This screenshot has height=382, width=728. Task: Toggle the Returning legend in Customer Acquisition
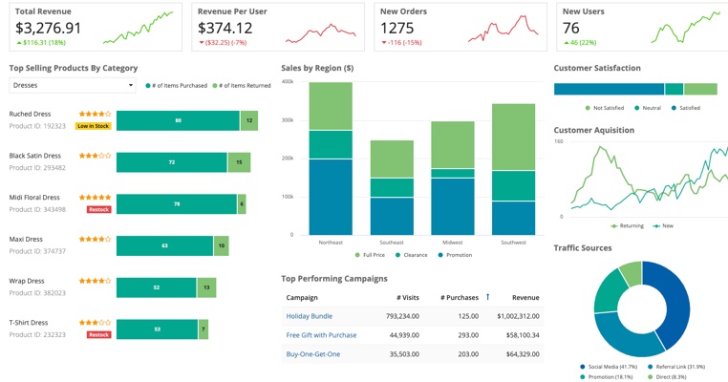pos(627,226)
